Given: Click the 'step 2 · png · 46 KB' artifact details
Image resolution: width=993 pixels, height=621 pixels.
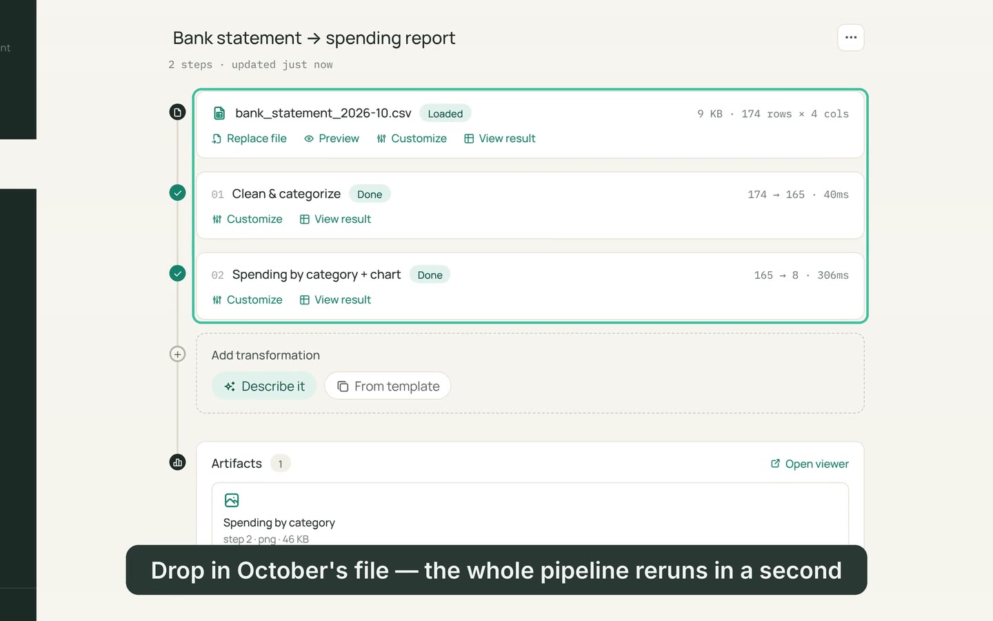Looking at the screenshot, I should [265, 540].
